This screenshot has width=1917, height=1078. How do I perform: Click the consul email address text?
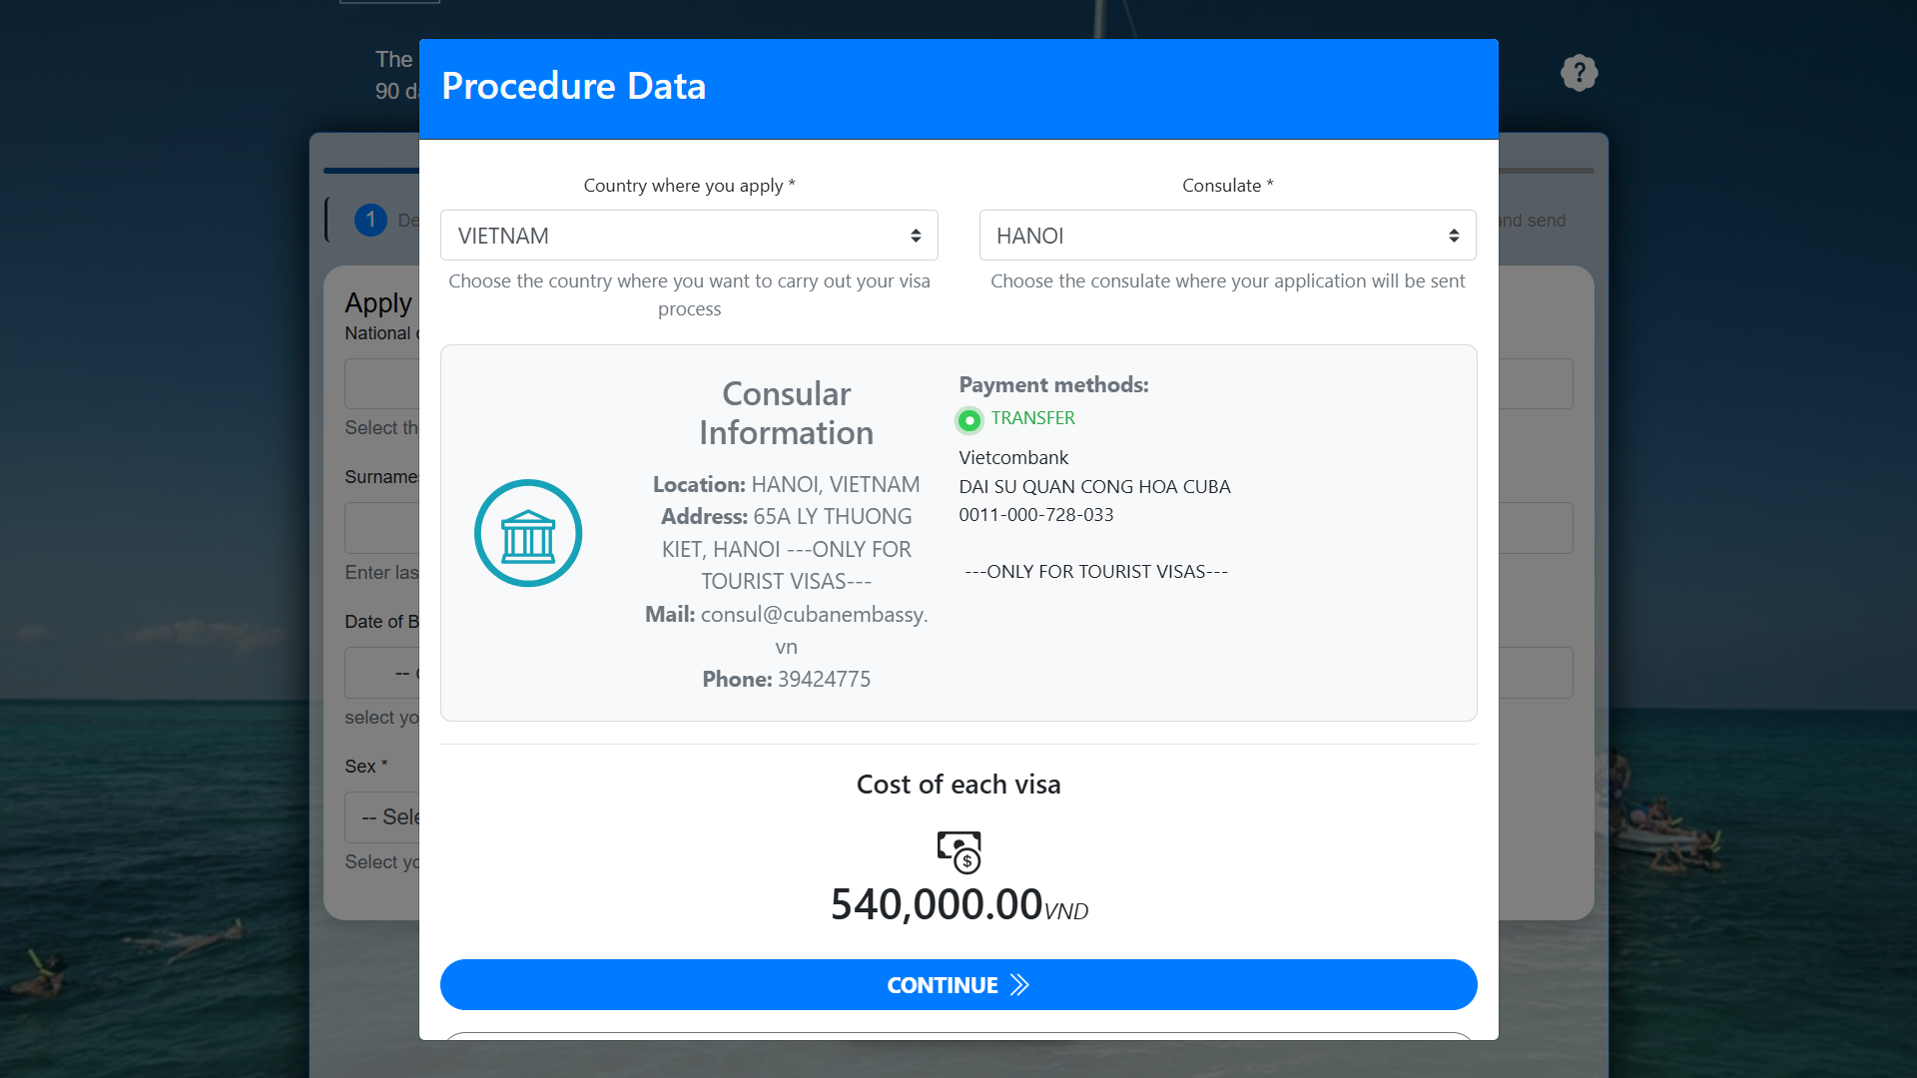click(813, 615)
